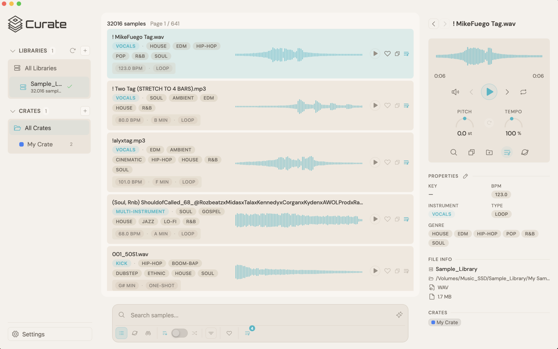Add ! MikeFuego Tag.wav row to queue

406,54
